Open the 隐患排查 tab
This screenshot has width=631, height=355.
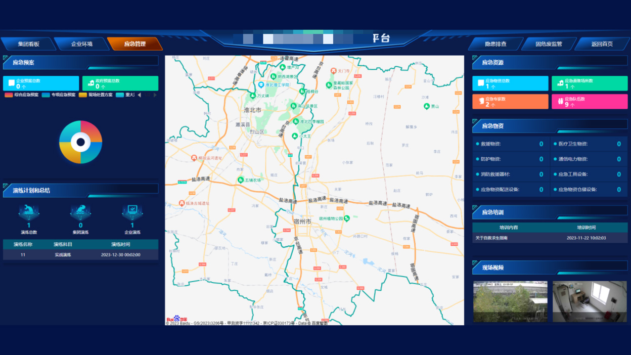click(495, 44)
